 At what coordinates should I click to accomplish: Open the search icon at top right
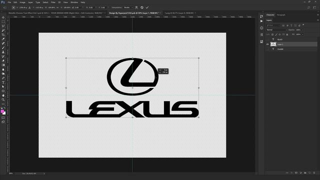pos(309,7)
